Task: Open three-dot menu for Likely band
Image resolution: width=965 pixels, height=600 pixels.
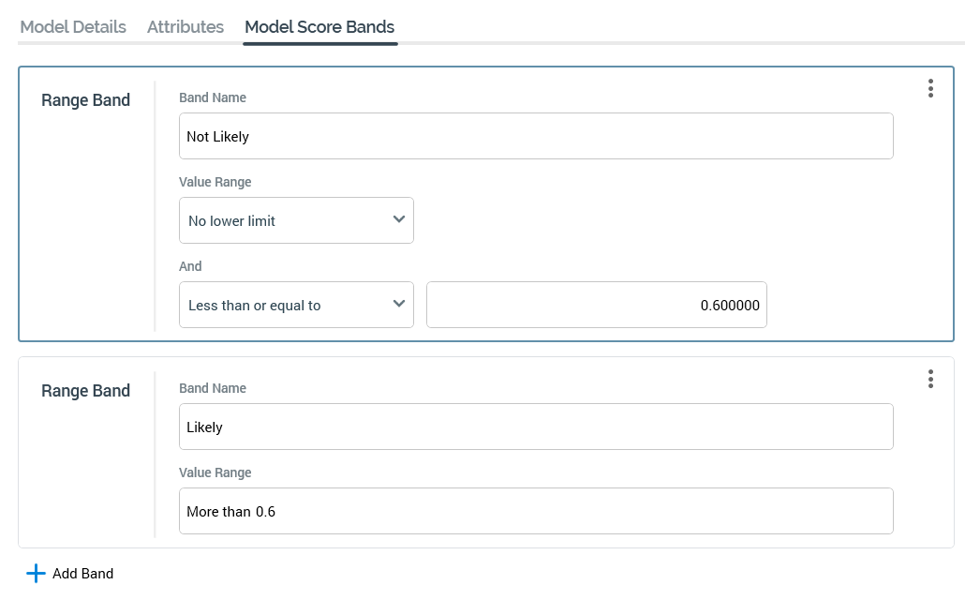Action: tap(930, 379)
